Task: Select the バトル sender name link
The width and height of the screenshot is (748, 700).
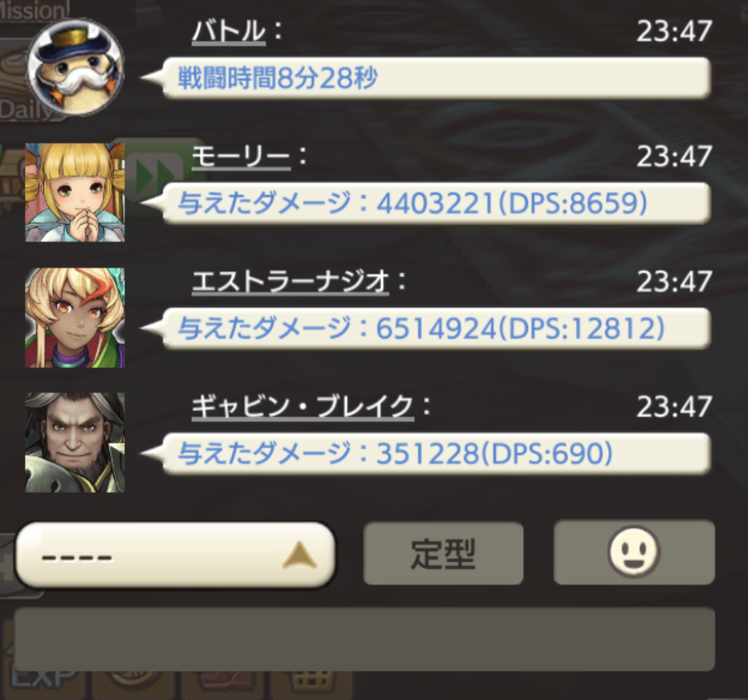Action: tap(229, 31)
